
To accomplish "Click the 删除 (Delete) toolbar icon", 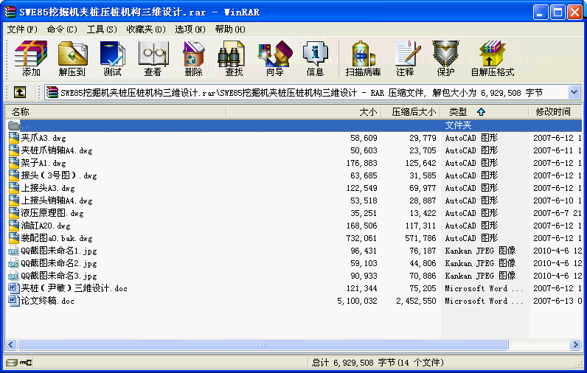I will [x=193, y=59].
